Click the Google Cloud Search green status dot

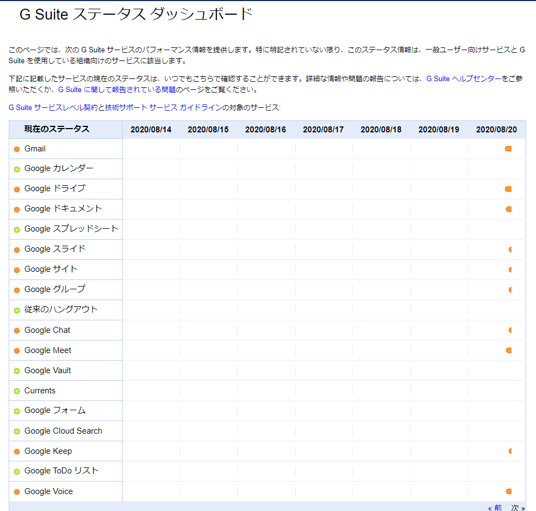coord(17,431)
